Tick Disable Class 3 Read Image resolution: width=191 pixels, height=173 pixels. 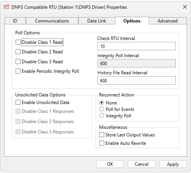pyautogui.click(x=18, y=61)
